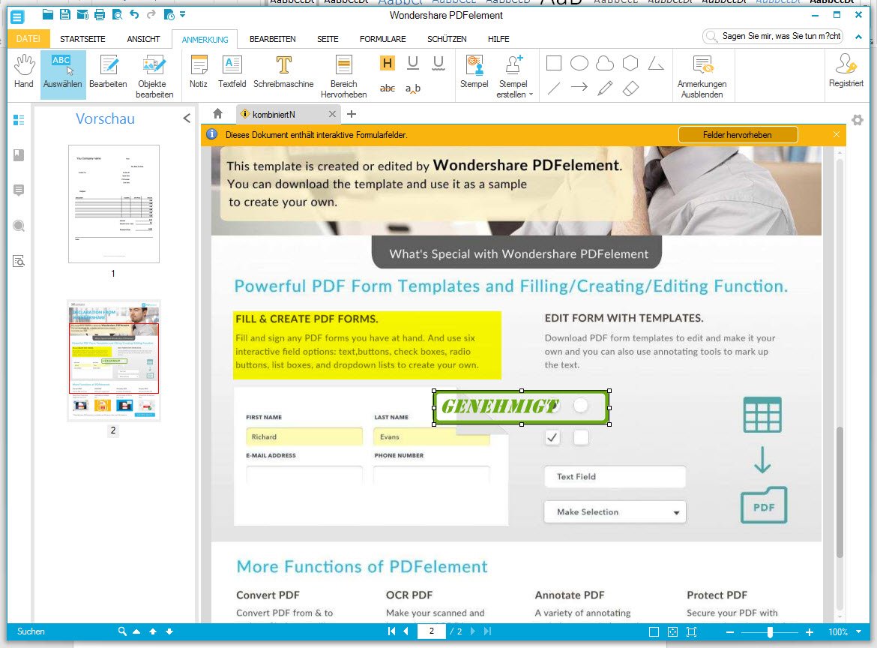The width and height of the screenshot is (877, 648).
Task: Adjust the zoom slider handle
Action: [x=770, y=632]
